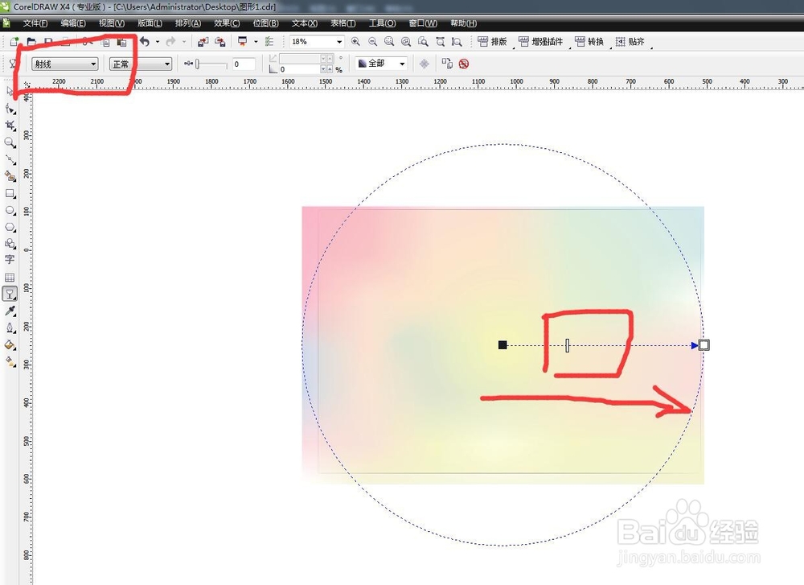Click the white end handle of transparency
The height and width of the screenshot is (585, 804).
click(x=704, y=345)
